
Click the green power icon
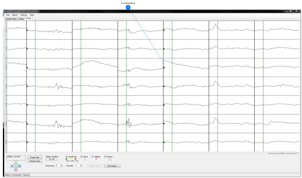16,162
